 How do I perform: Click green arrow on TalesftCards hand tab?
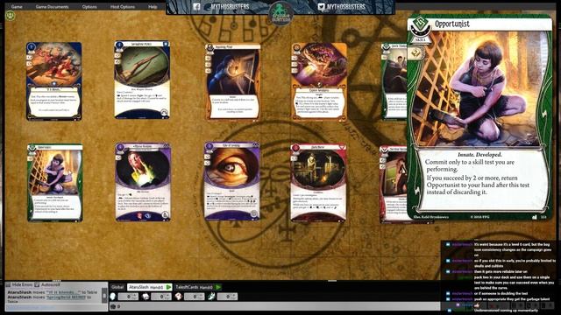click(x=218, y=287)
